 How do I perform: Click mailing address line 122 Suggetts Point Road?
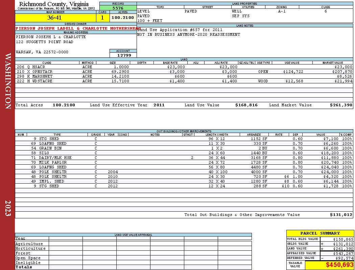[44, 42]
